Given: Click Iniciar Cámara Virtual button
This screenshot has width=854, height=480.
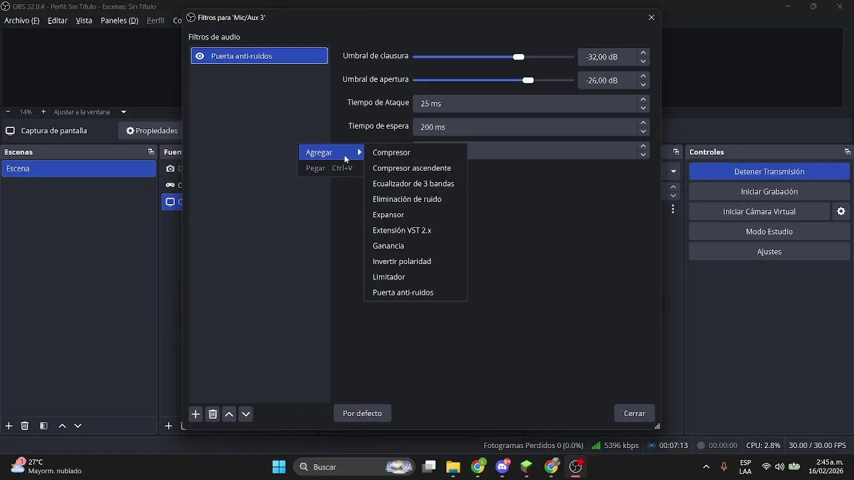Looking at the screenshot, I should point(759,211).
